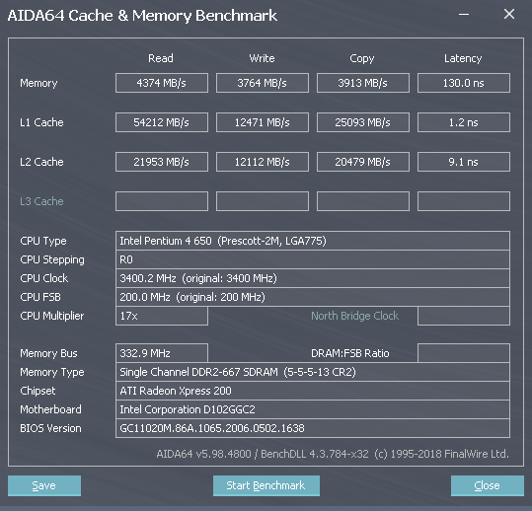Select L2 Cache Write value 12112 MB/s

[263, 162]
